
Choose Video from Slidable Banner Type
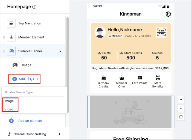tap(9, 109)
